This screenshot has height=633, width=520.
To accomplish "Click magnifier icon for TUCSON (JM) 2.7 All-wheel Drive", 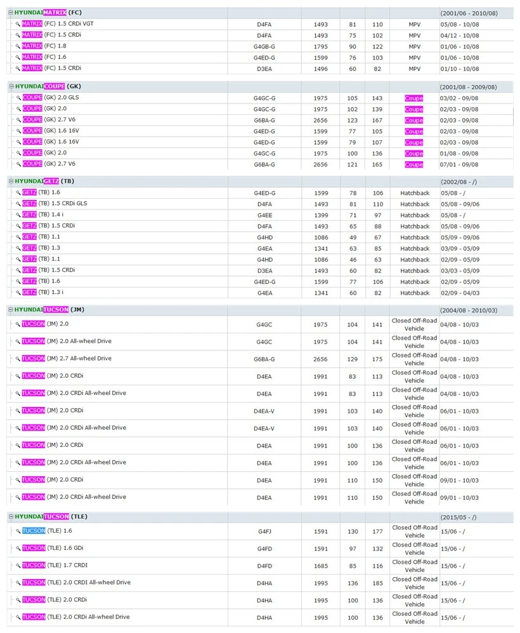I will [x=18, y=359].
